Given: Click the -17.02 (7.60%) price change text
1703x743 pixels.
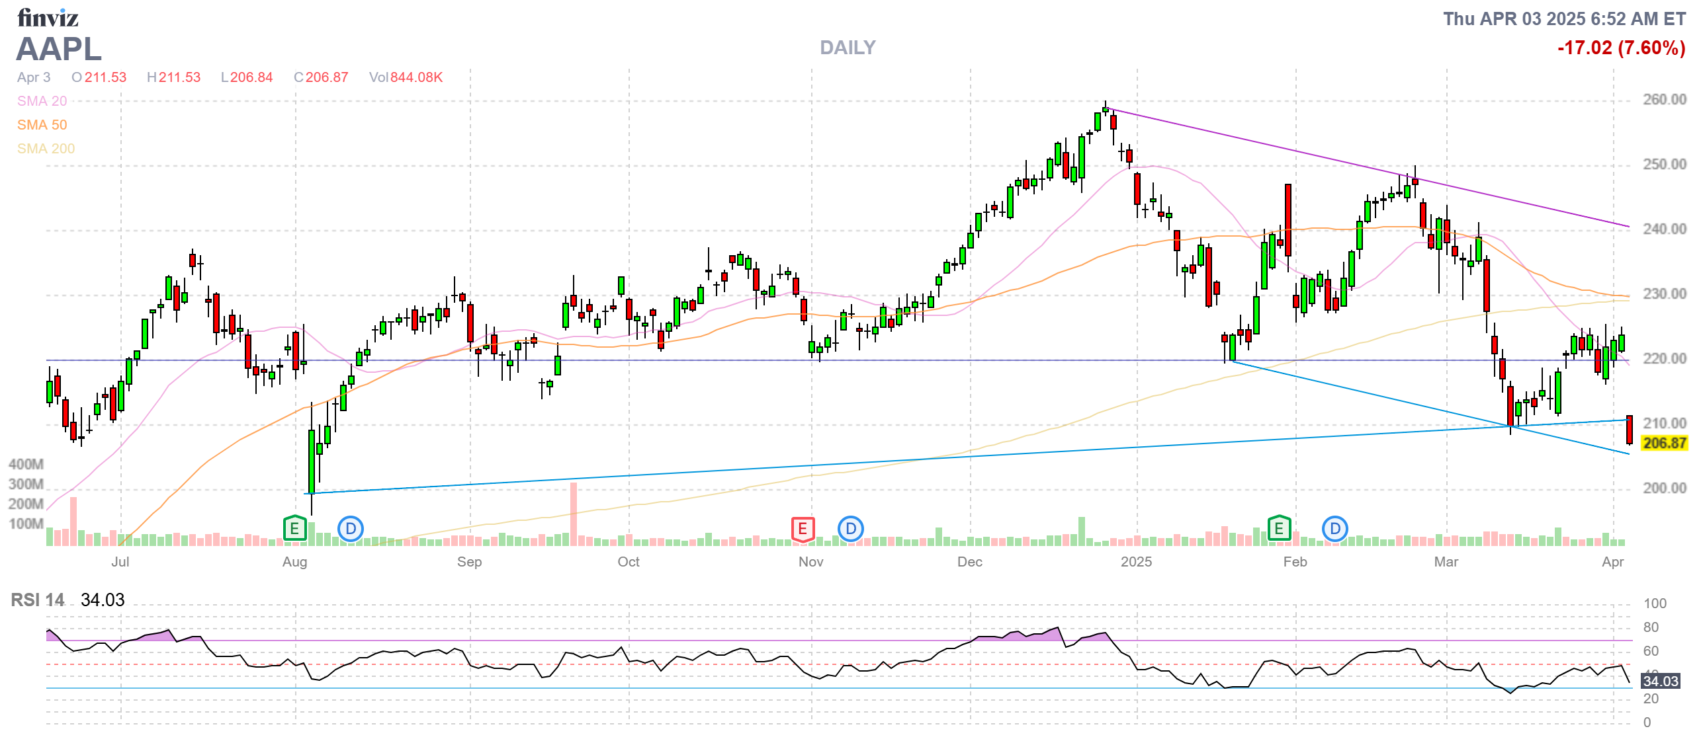Looking at the screenshot, I should click(1621, 48).
